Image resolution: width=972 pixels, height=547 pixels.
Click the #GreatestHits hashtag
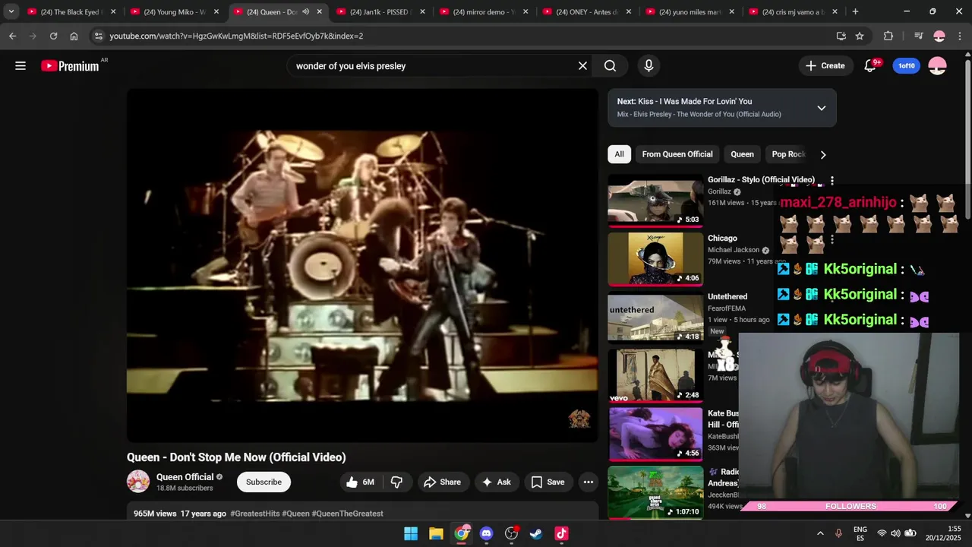coord(254,514)
